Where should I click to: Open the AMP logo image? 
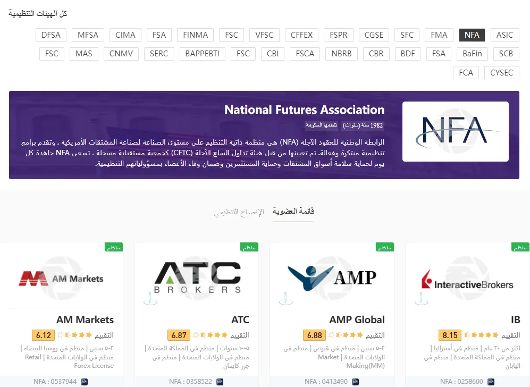(332, 278)
